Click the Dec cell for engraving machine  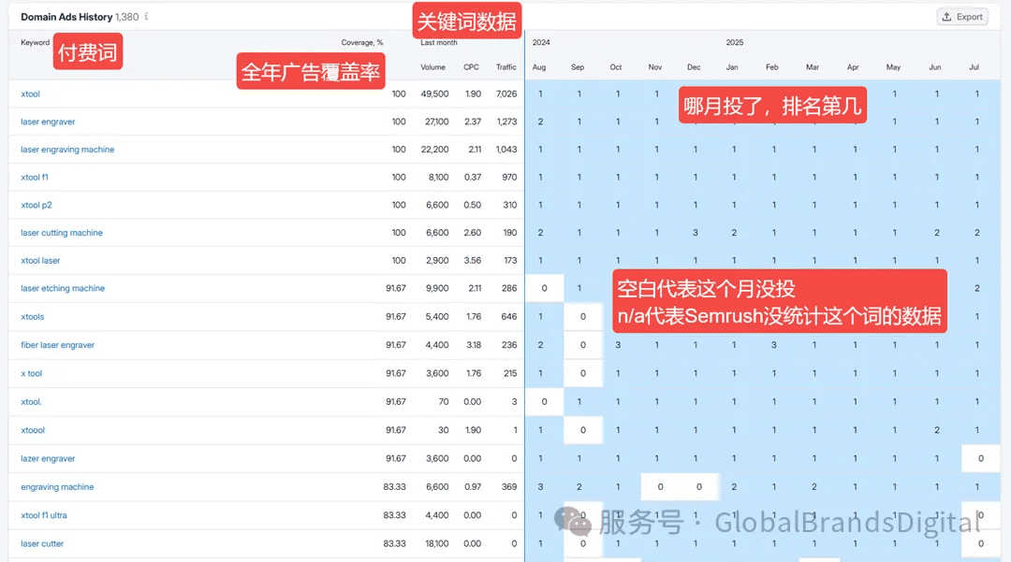tap(699, 486)
